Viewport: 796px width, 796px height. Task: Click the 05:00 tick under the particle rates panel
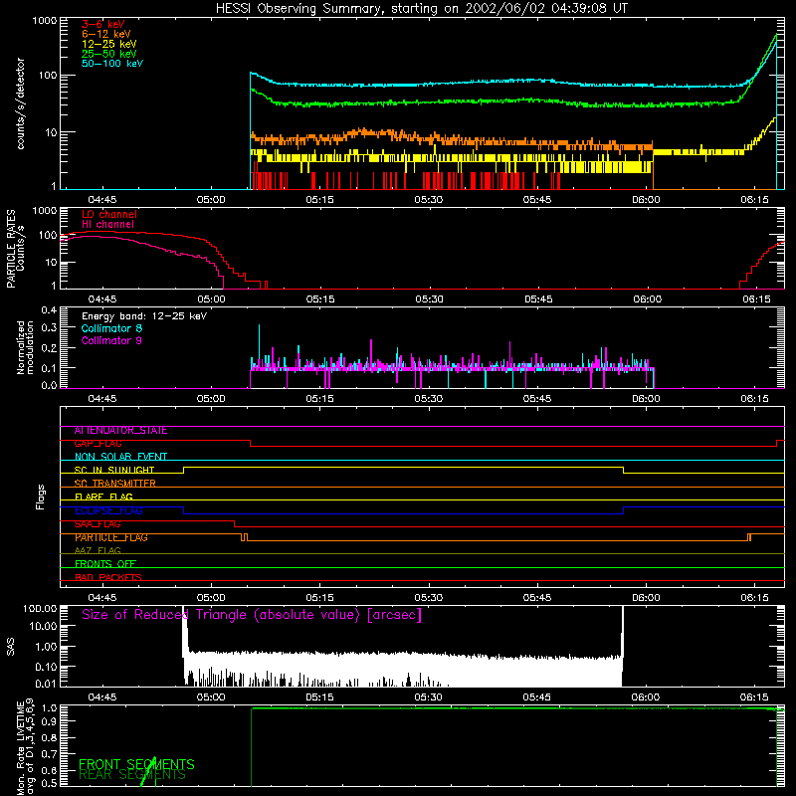point(211,299)
